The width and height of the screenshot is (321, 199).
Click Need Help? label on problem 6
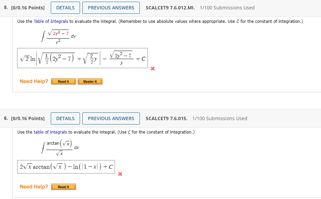point(34,187)
